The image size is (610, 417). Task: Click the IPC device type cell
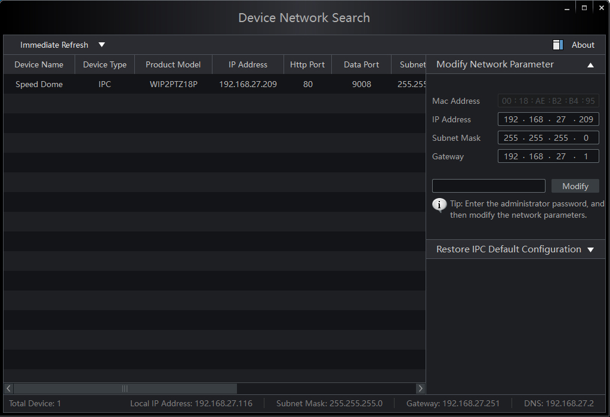[x=104, y=84]
